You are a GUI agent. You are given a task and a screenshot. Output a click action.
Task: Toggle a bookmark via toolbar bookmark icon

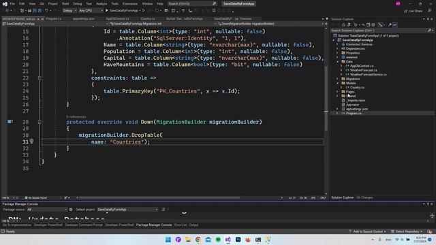pyautogui.click(x=214, y=11)
